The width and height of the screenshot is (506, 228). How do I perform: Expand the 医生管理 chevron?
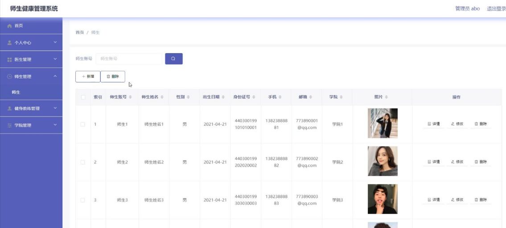pos(55,59)
